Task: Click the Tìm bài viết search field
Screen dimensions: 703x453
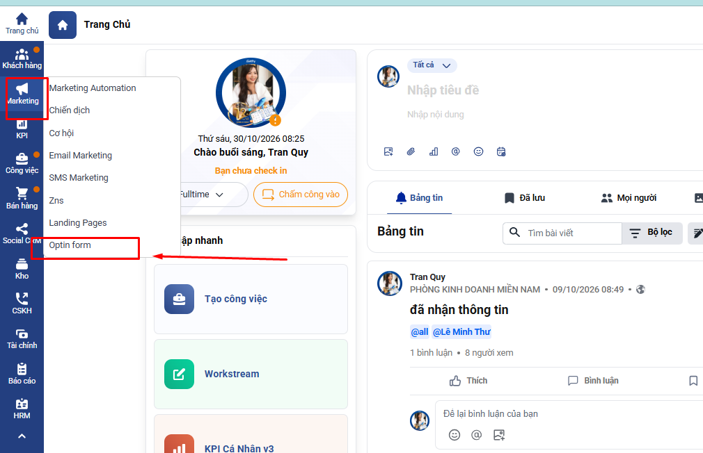Action: click(x=562, y=233)
